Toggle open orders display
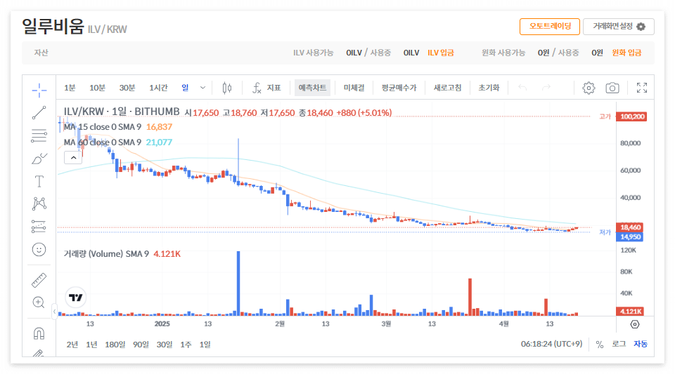Screen dimensions: 675x374 (x=354, y=88)
